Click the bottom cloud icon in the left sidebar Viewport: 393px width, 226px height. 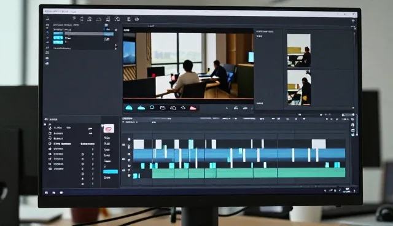pyautogui.click(x=47, y=63)
